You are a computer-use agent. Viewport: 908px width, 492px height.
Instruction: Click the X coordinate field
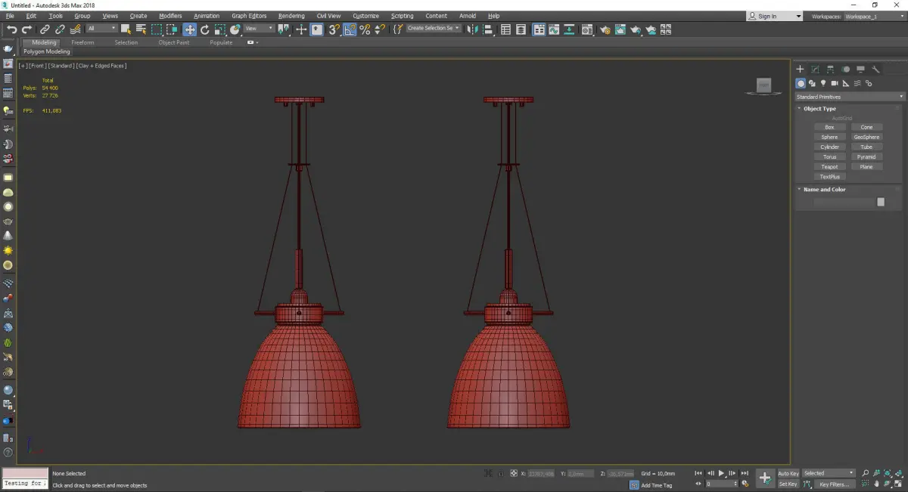click(540, 474)
